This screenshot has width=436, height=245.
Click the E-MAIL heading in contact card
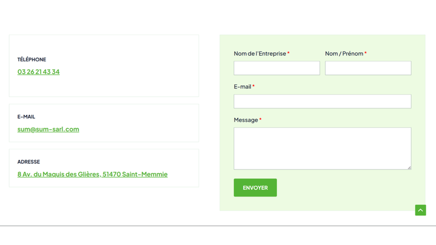[x=26, y=116]
